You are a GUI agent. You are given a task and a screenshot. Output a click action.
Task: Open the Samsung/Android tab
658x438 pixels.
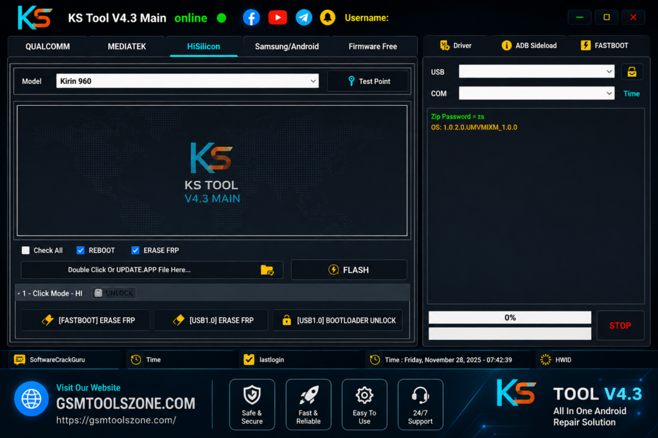pyautogui.click(x=287, y=46)
